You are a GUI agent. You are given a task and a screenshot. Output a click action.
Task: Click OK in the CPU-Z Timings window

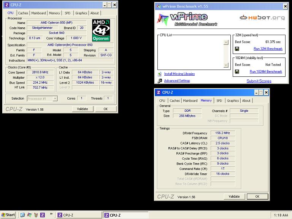pyautogui.click(x=257, y=197)
